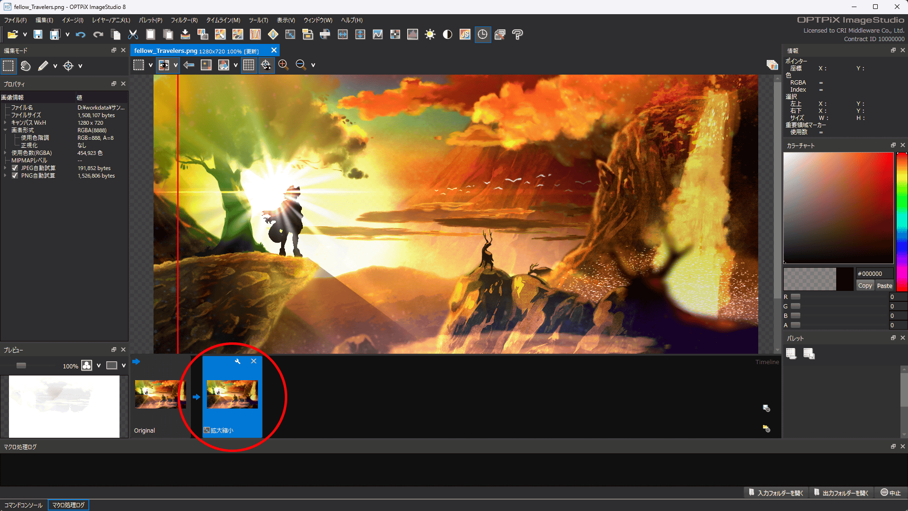Click the Cut scissors icon
This screenshot has width=908, height=511.
coord(133,34)
